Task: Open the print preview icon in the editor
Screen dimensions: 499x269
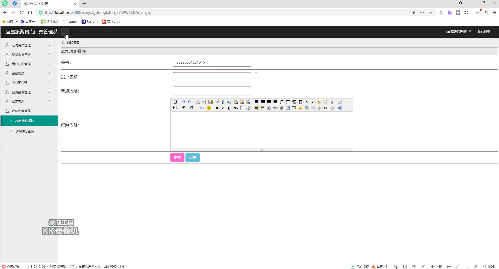Action: (198, 102)
